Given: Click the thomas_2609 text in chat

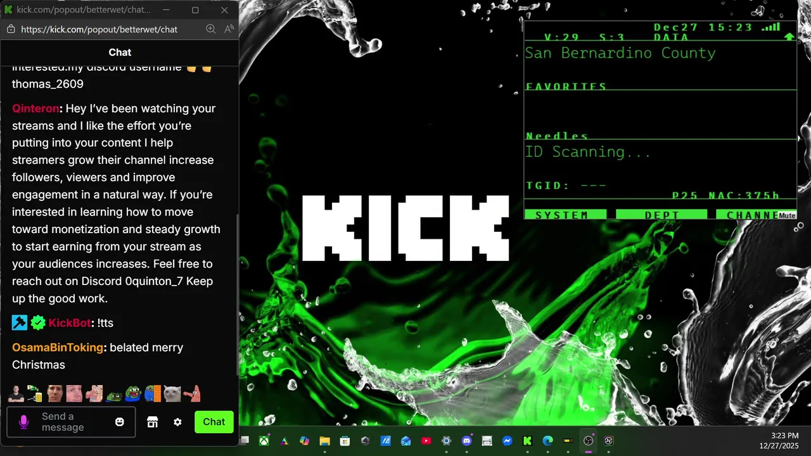Looking at the screenshot, I should coord(48,84).
